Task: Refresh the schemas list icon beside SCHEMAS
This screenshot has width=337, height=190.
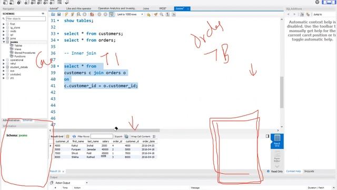Action: tap(43, 14)
